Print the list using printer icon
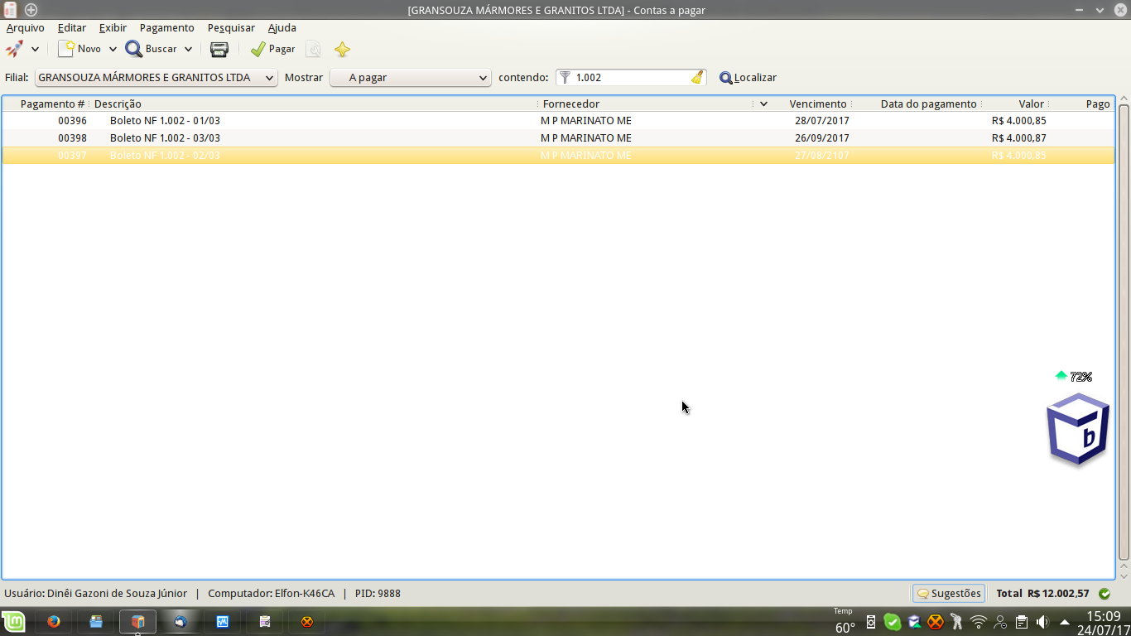This screenshot has height=636, width=1131. [219, 49]
